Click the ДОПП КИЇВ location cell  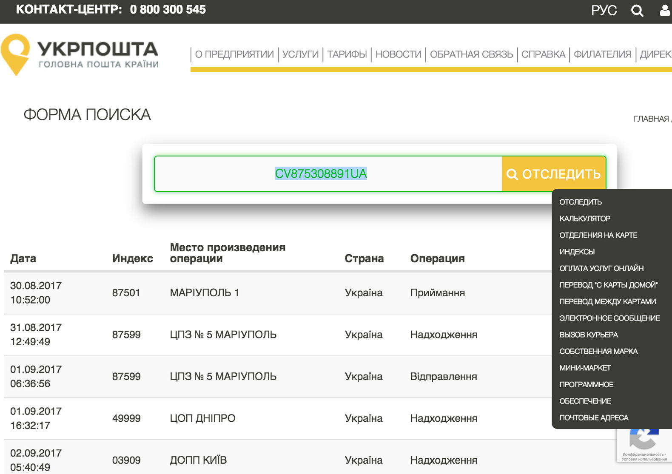click(198, 460)
